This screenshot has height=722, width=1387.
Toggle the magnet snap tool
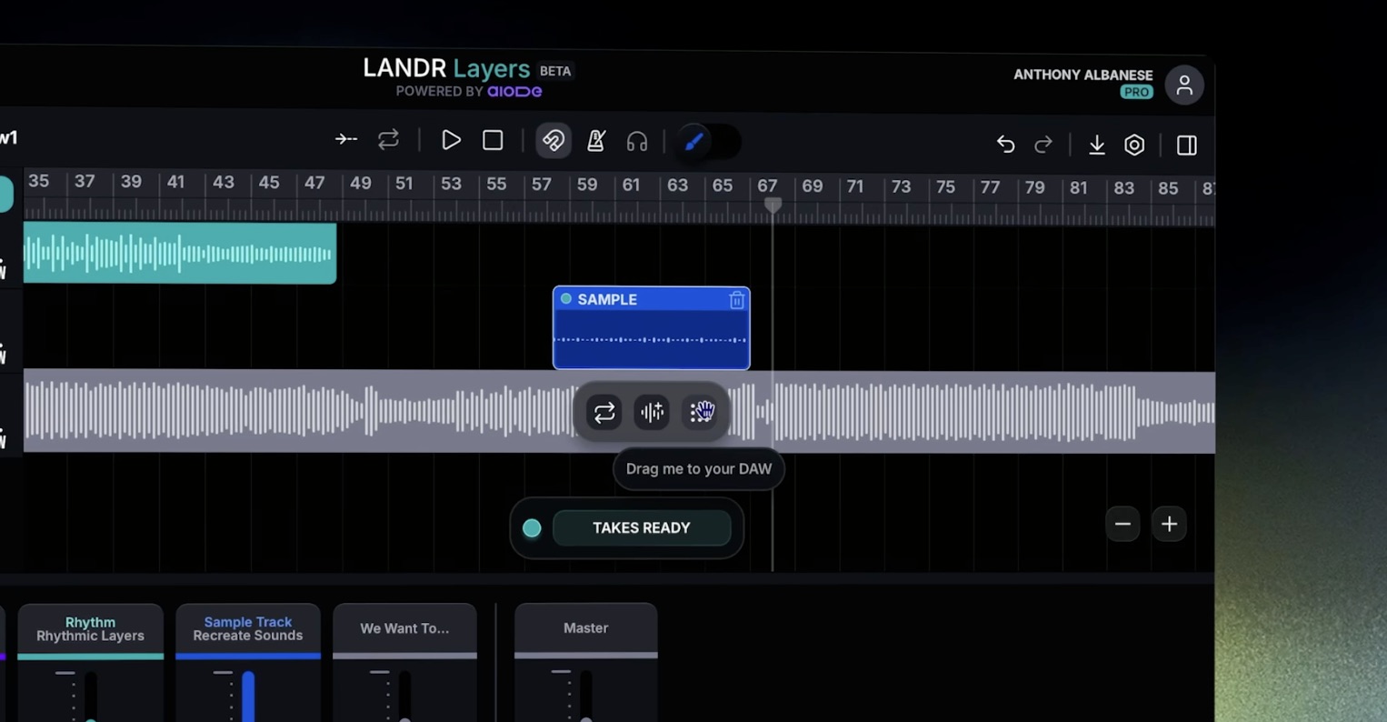coord(554,141)
